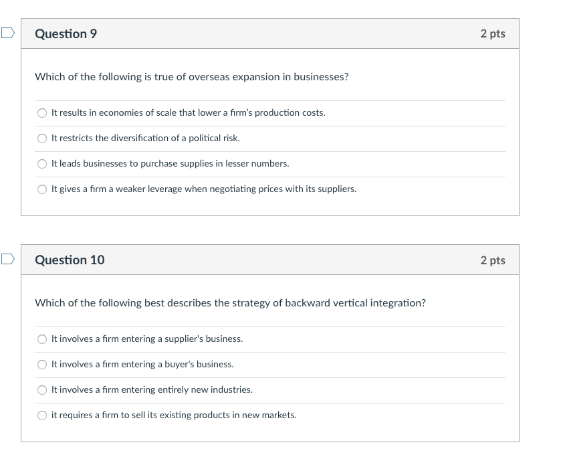Click the backward vertical integration question text
Image resolution: width=561 pixels, height=465 pixels.
coord(231,303)
